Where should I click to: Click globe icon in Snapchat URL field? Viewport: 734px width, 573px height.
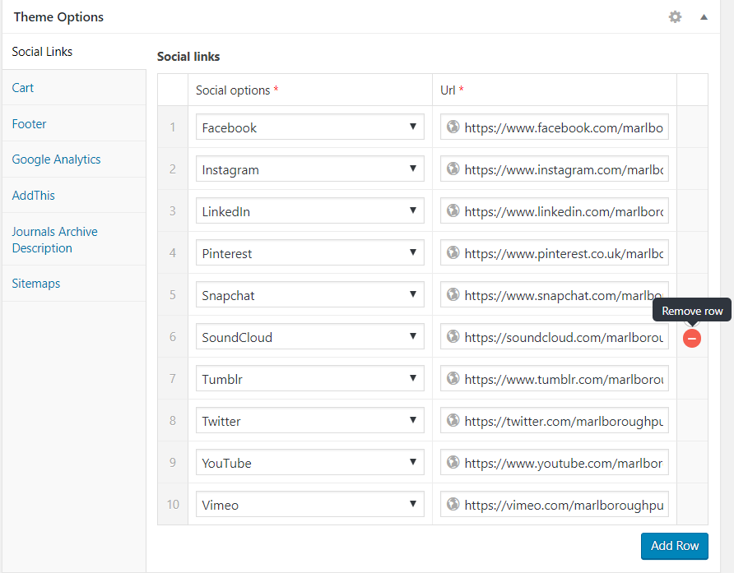(x=453, y=294)
